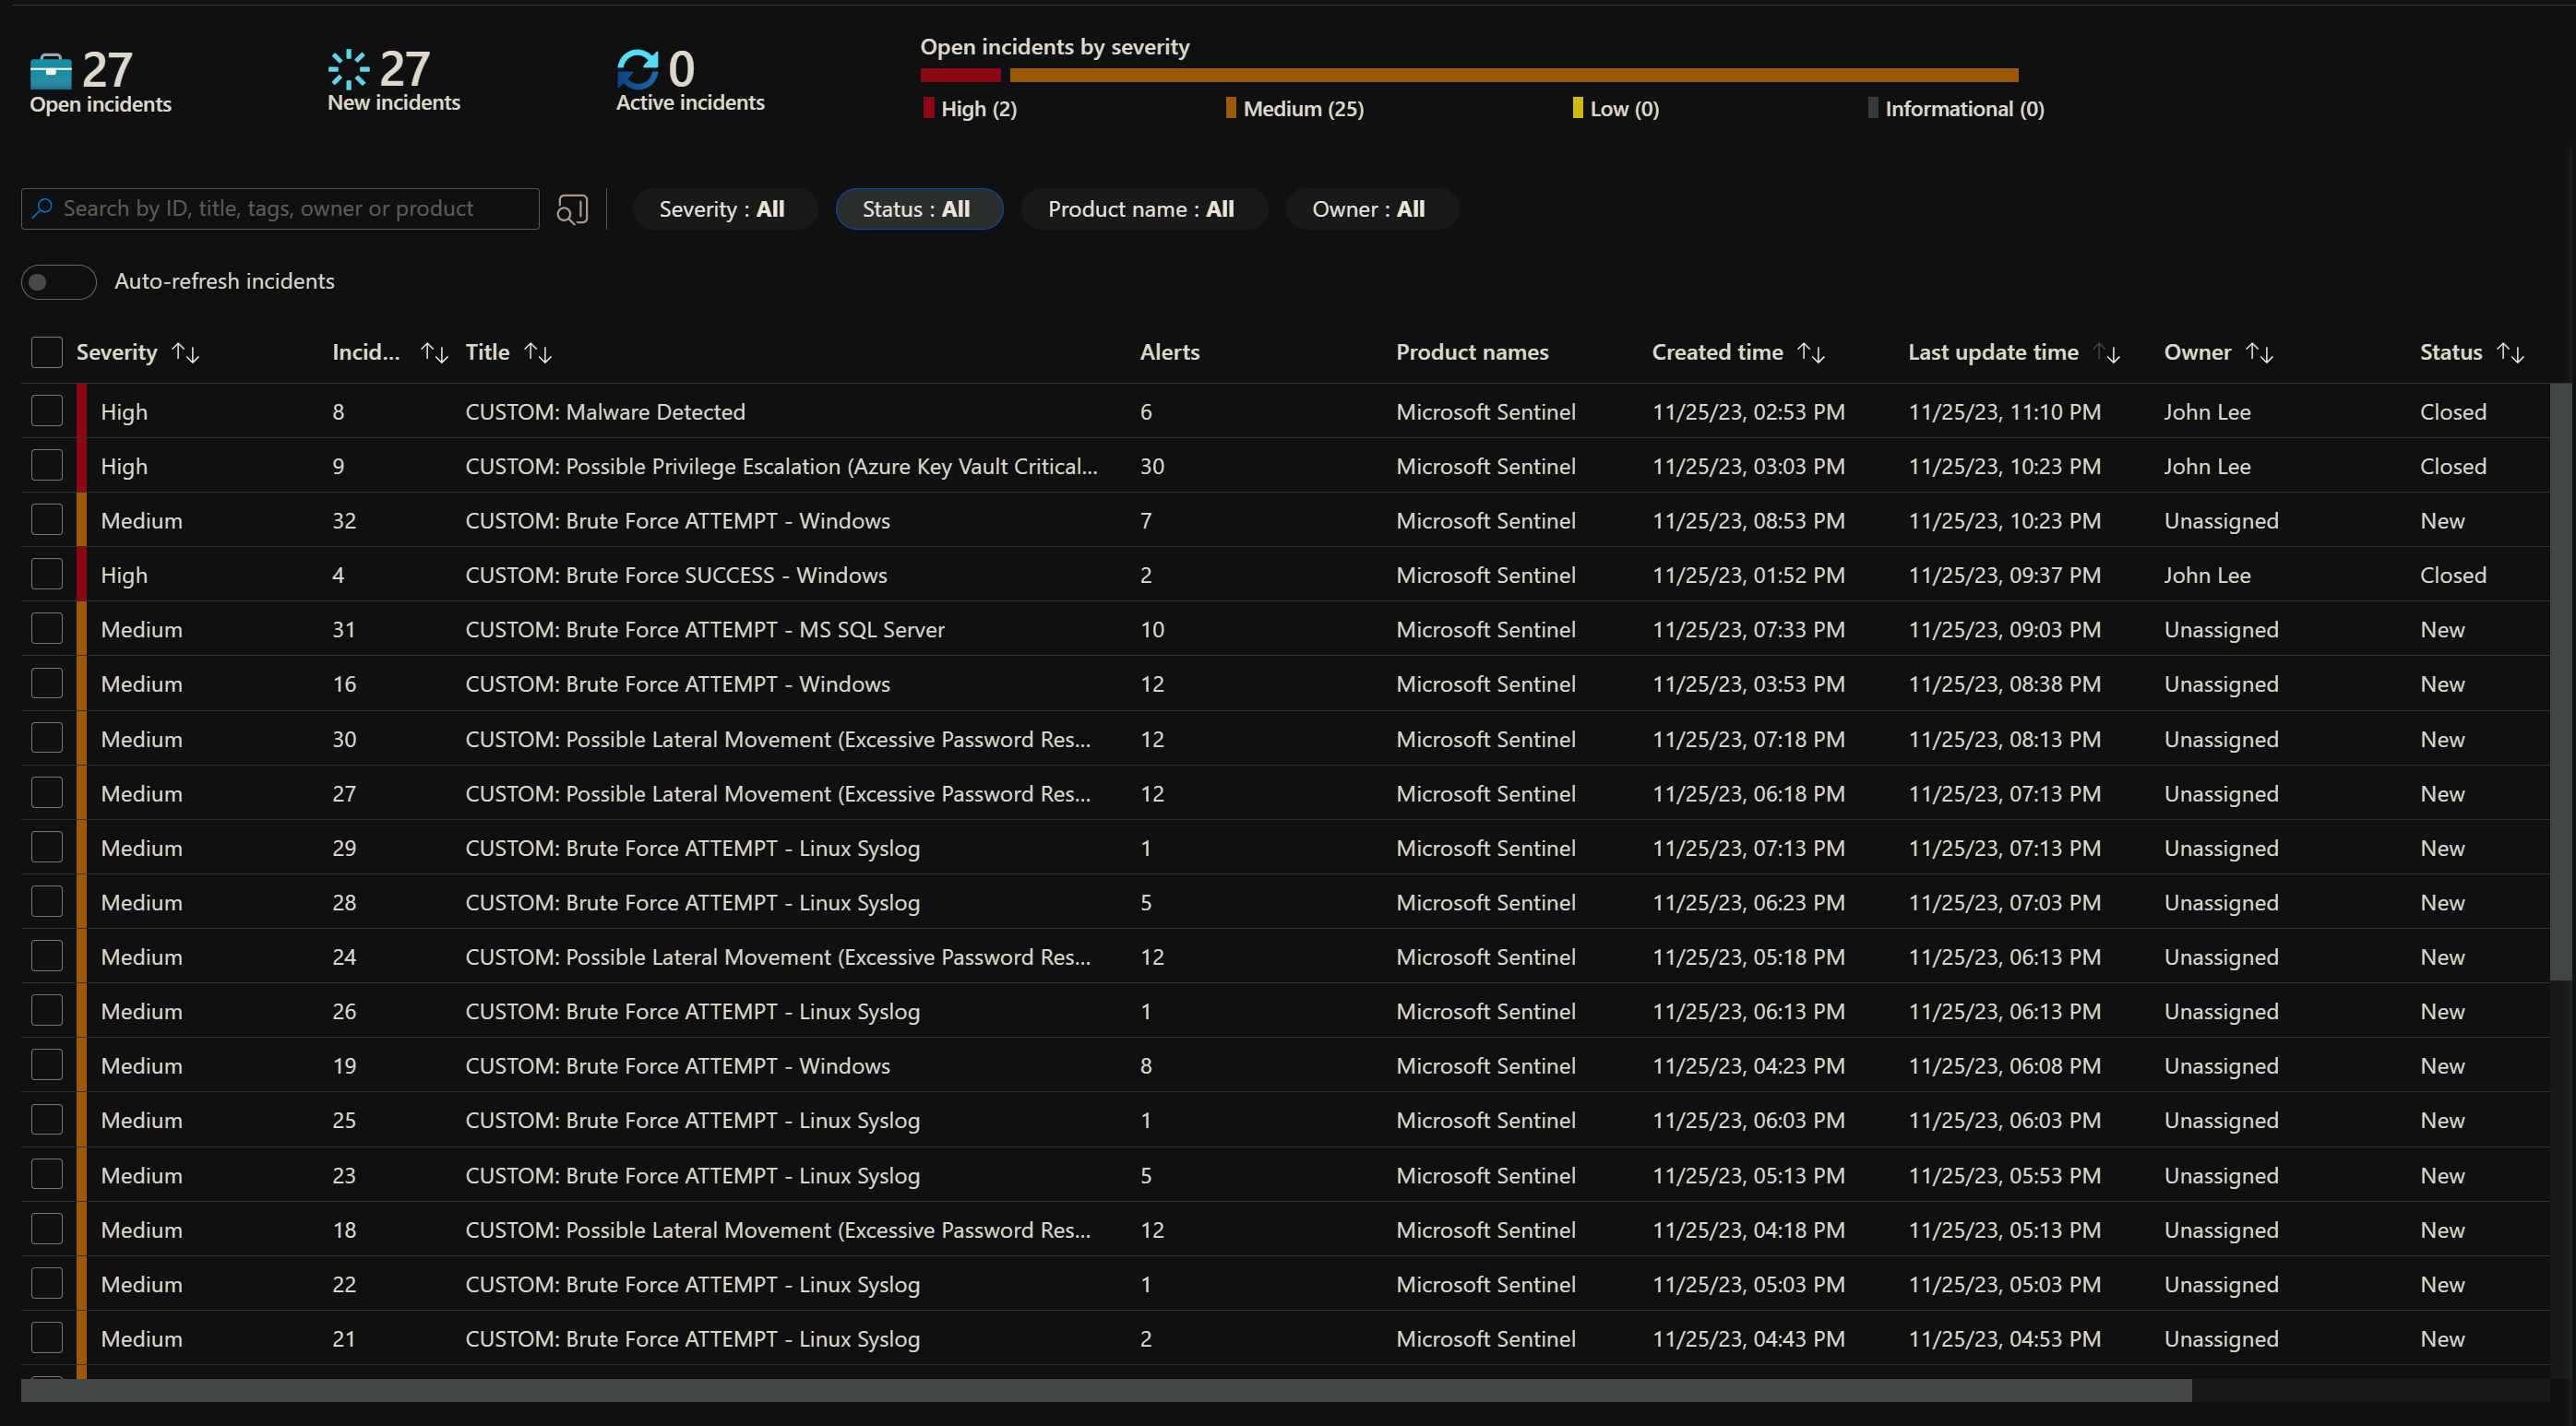This screenshot has height=1426, width=2576.
Task: Open incident CUSTOM: Malware Detected
Action: 605,412
